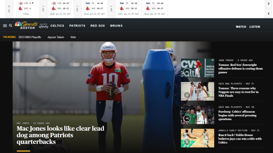273x153 pixels.
Task: Open the Bruins section
Action: tap(116, 26)
